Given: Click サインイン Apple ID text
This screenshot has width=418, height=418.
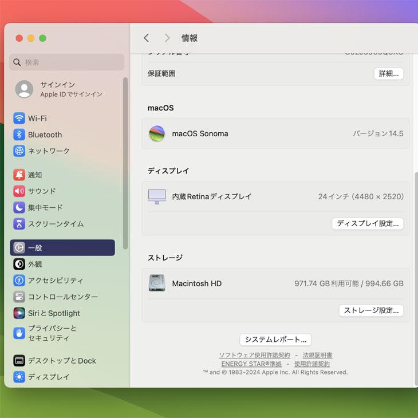Looking at the screenshot, I should pyautogui.click(x=71, y=89).
